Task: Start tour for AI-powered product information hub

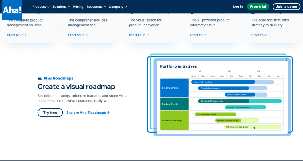Action: 200,35
